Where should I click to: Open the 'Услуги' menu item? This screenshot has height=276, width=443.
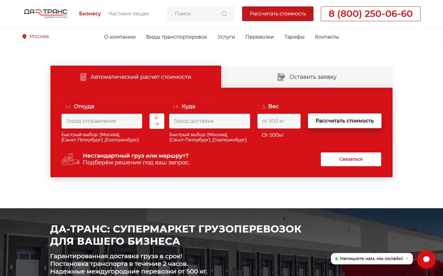pyautogui.click(x=226, y=37)
